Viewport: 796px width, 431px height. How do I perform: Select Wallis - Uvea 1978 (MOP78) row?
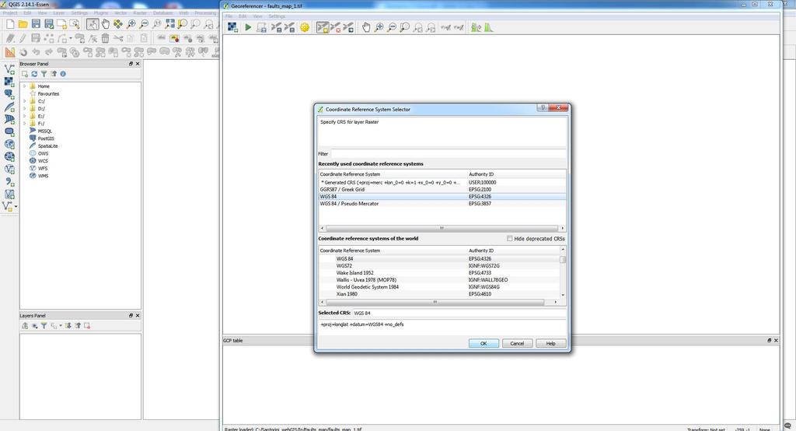[x=439, y=280]
